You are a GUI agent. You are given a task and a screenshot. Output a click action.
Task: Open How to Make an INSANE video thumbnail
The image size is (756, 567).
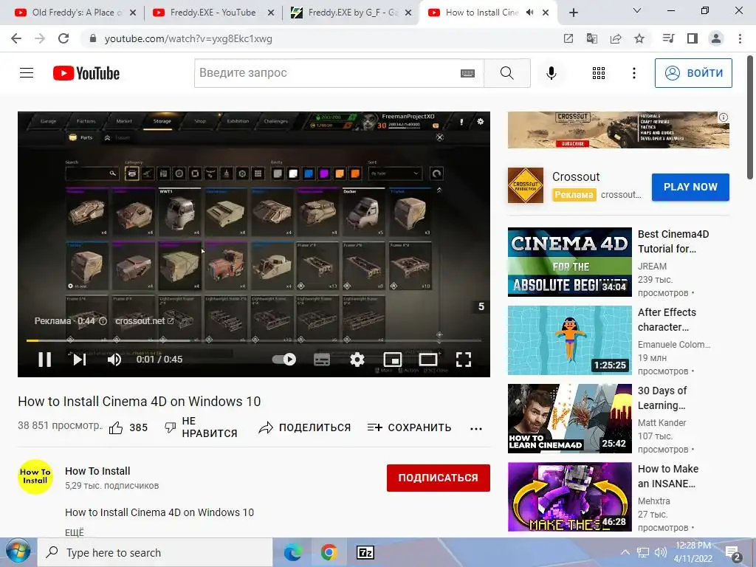pyautogui.click(x=569, y=497)
